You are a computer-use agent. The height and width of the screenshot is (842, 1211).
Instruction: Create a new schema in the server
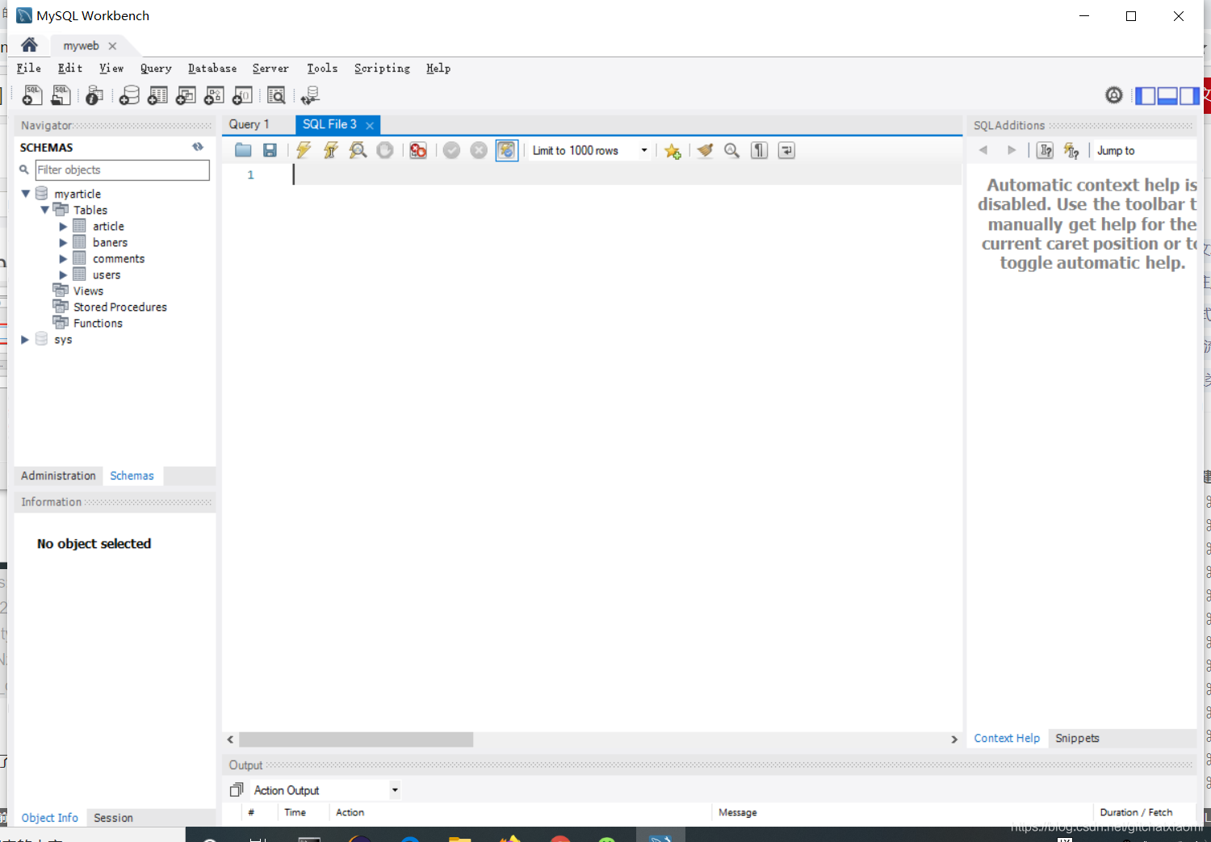pyautogui.click(x=129, y=95)
